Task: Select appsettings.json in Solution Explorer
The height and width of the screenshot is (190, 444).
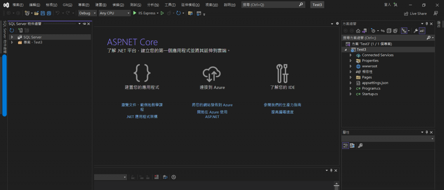Action: coord(375,83)
